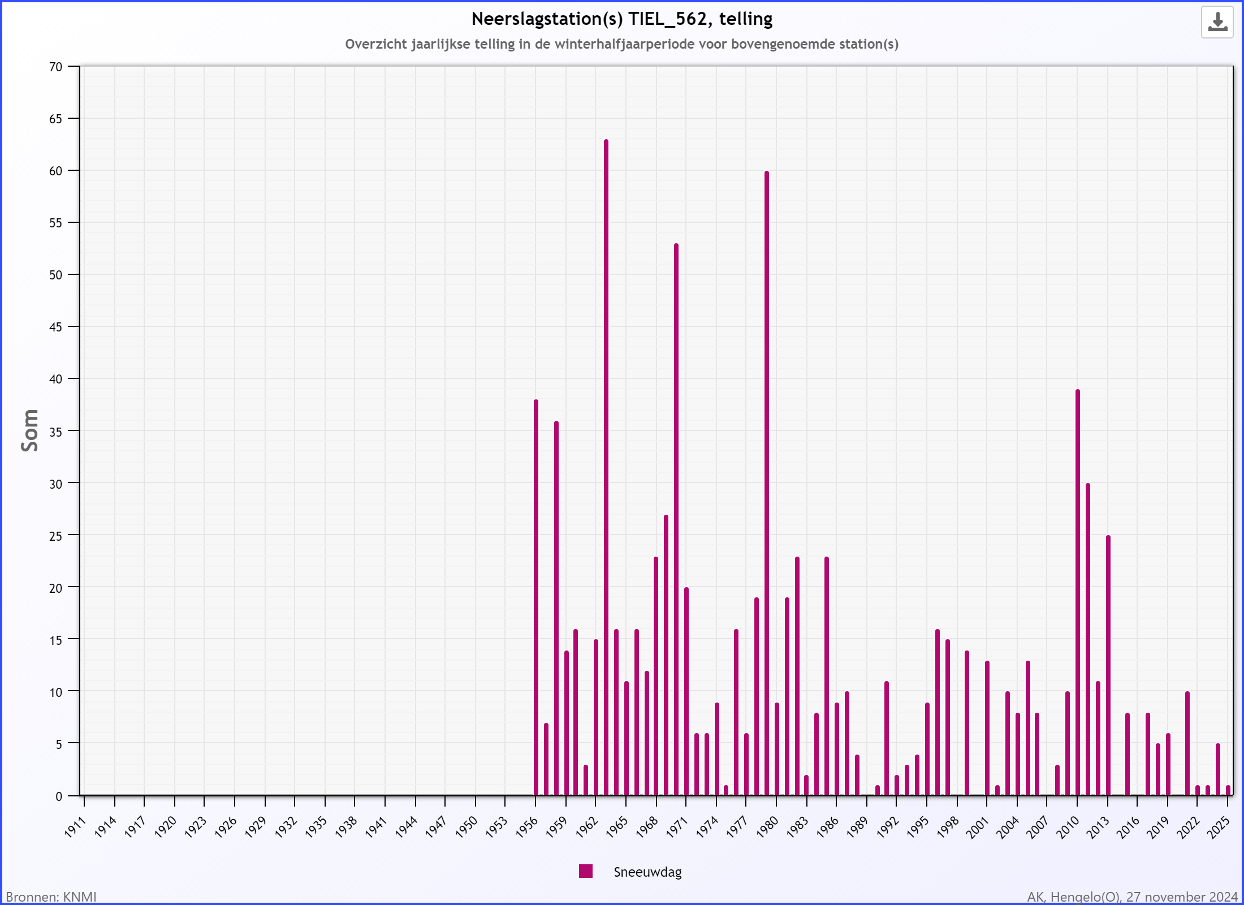Click the AK, Hengelo(O) date credit
The image size is (1244, 905).
pyautogui.click(x=1132, y=897)
